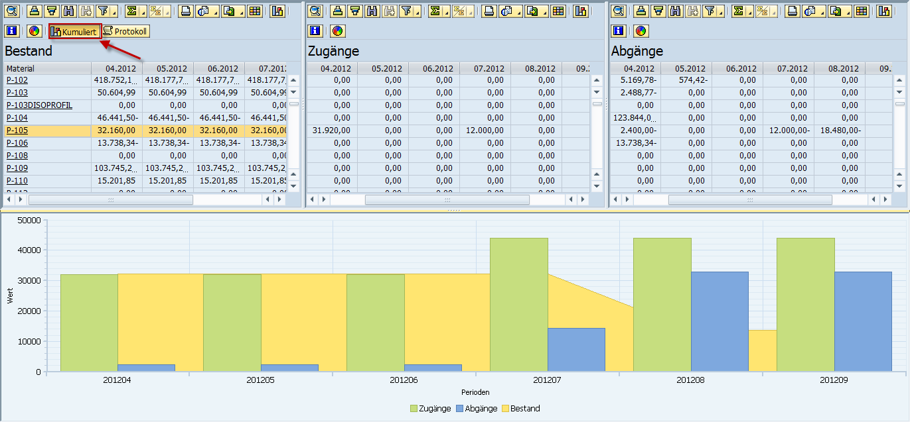Screen dimensions: 910x422
Task: Toggle the Kumuliert display mode
Action: coord(75,30)
